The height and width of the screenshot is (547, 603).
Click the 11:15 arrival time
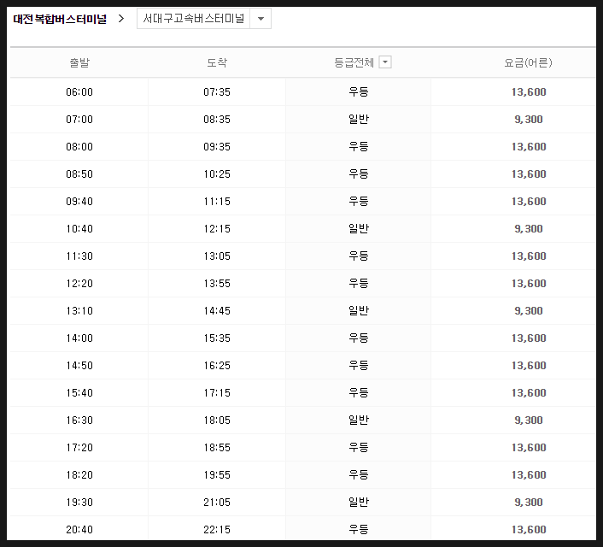point(217,202)
